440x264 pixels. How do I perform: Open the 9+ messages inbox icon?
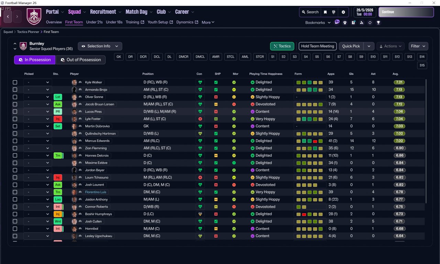tap(337, 22)
